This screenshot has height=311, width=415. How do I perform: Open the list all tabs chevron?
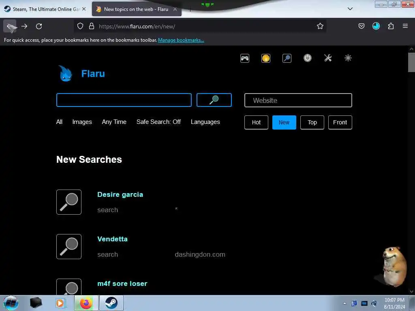pyautogui.click(x=350, y=9)
